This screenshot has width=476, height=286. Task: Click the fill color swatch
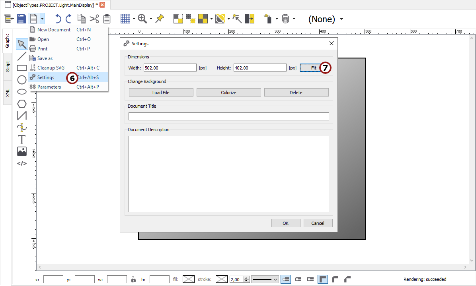188,279
